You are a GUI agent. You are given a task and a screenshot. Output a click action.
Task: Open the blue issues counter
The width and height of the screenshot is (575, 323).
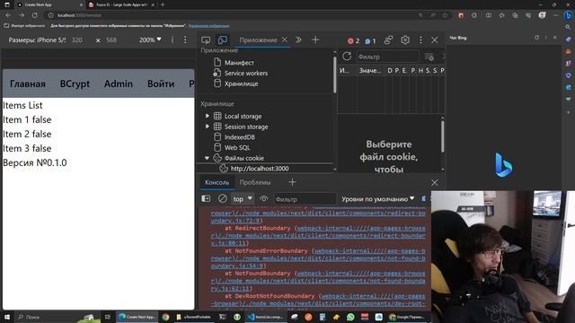tap(370, 41)
